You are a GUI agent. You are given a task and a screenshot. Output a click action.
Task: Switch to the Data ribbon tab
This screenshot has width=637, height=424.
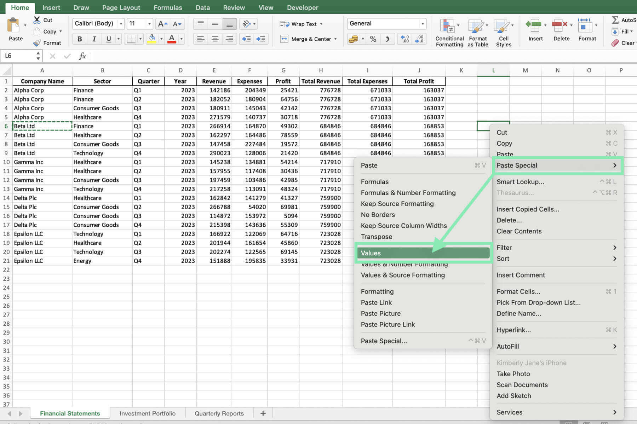203,7
